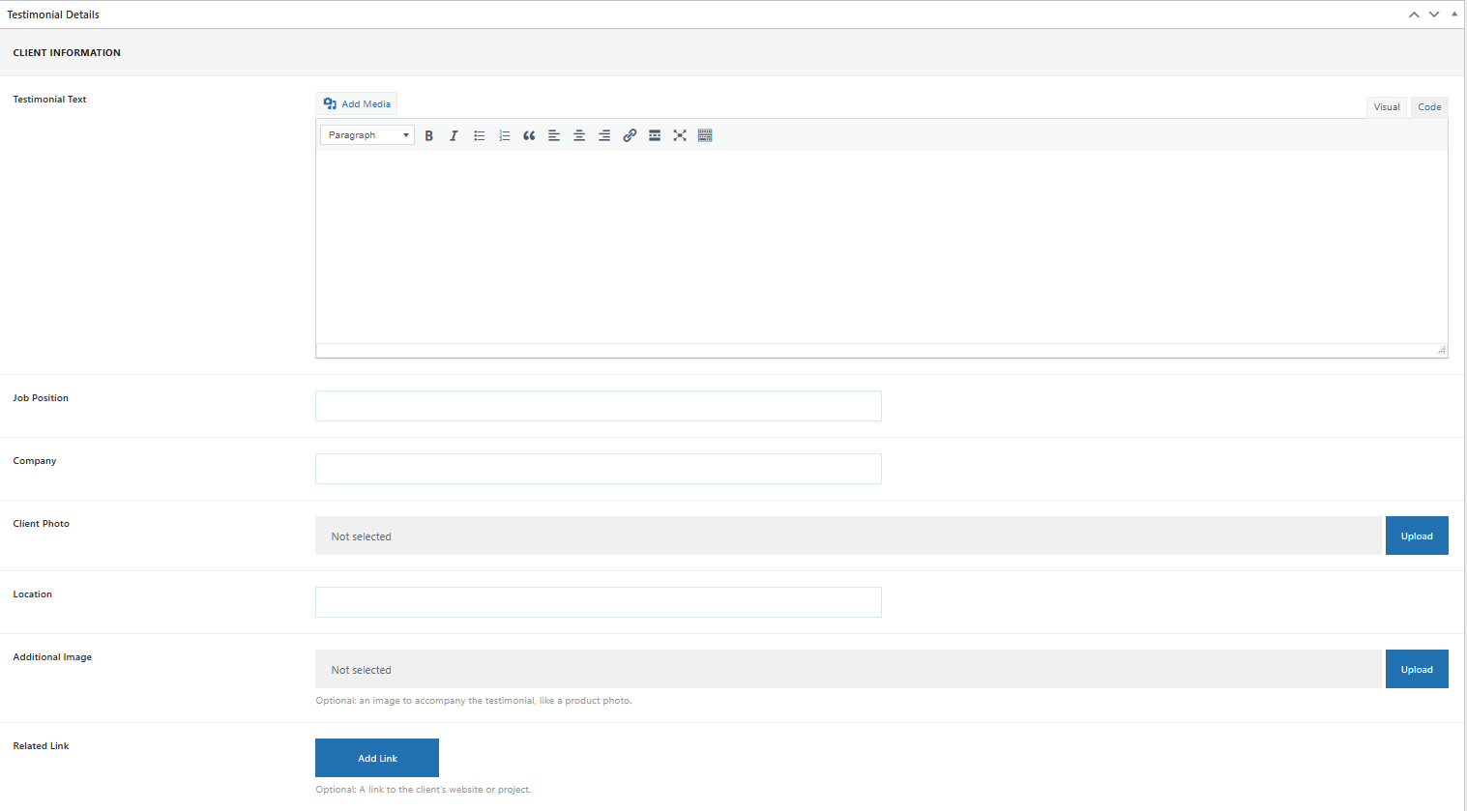Screen dimensions: 1467x811
Task: Click the Add Link button
Action: (x=377, y=758)
